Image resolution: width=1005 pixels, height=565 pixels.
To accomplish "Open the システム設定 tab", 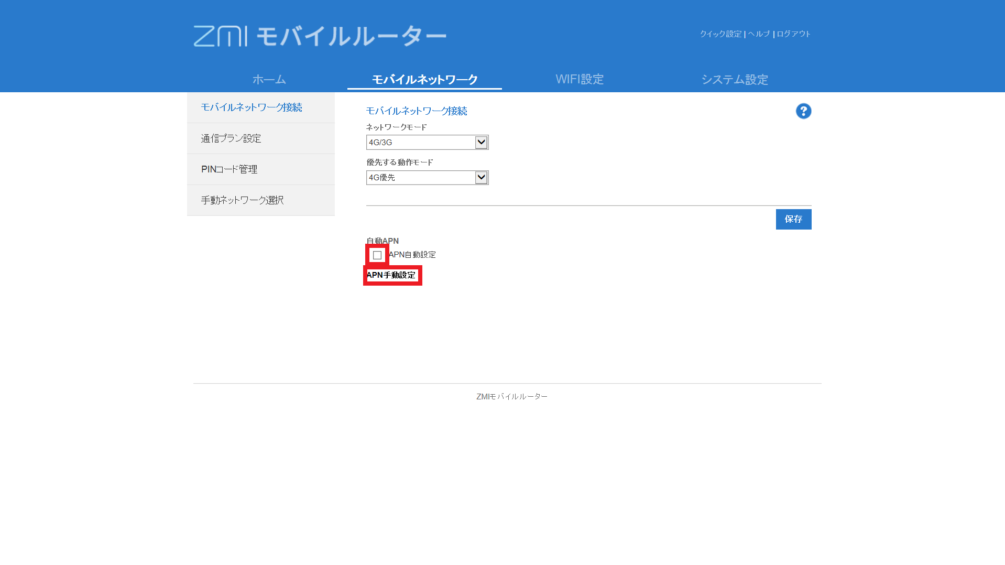I will pos(735,79).
